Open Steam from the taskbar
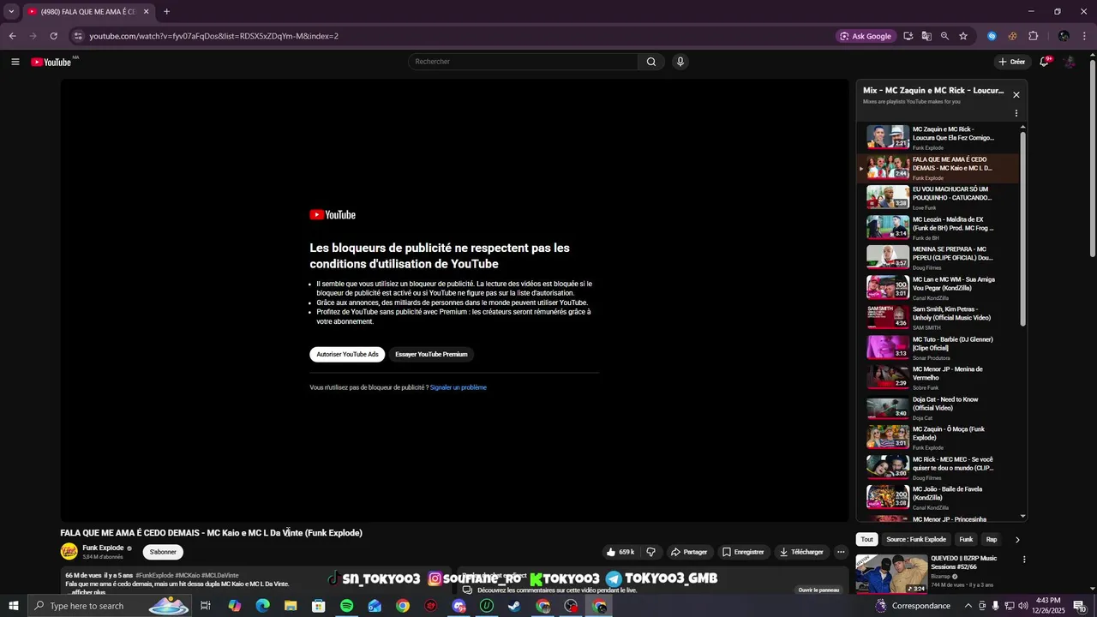This screenshot has height=617, width=1097. [514, 606]
